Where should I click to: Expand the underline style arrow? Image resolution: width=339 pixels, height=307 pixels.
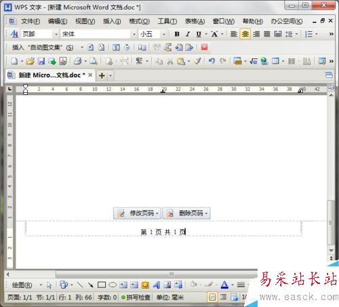click(206, 34)
